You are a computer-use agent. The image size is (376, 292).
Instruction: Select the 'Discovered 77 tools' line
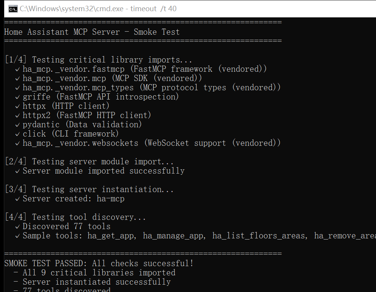point(63,226)
